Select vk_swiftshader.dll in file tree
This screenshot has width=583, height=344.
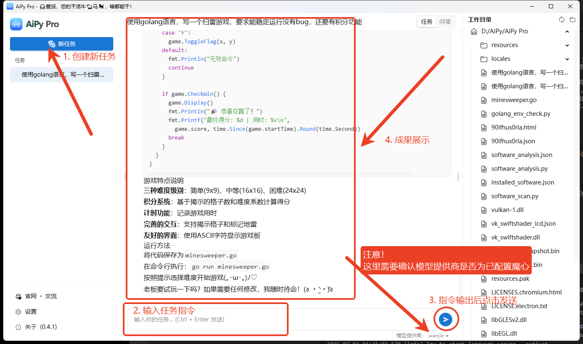pyautogui.click(x=516, y=237)
